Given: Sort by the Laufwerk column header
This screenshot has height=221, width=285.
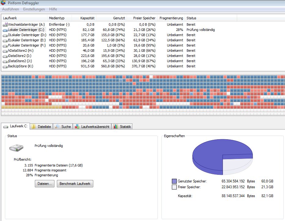Looking at the screenshot, I should click(x=24, y=18).
